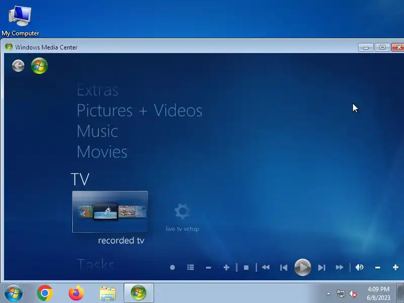Mute audio with the speaker icon

[359, 268]
